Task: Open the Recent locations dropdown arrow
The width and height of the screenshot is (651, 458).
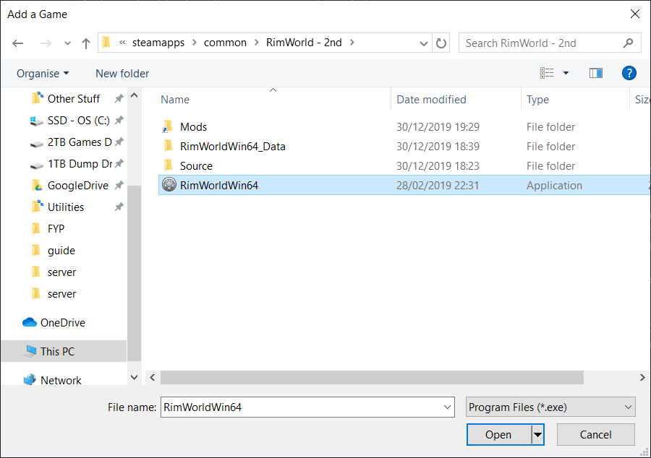Action: 68,43
